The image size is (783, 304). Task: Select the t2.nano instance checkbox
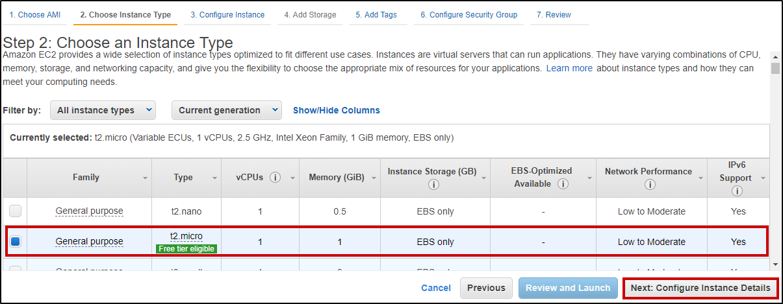coord(16,211)
